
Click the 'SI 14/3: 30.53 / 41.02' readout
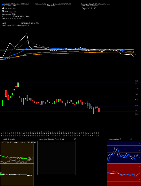(x=22, y=16)
